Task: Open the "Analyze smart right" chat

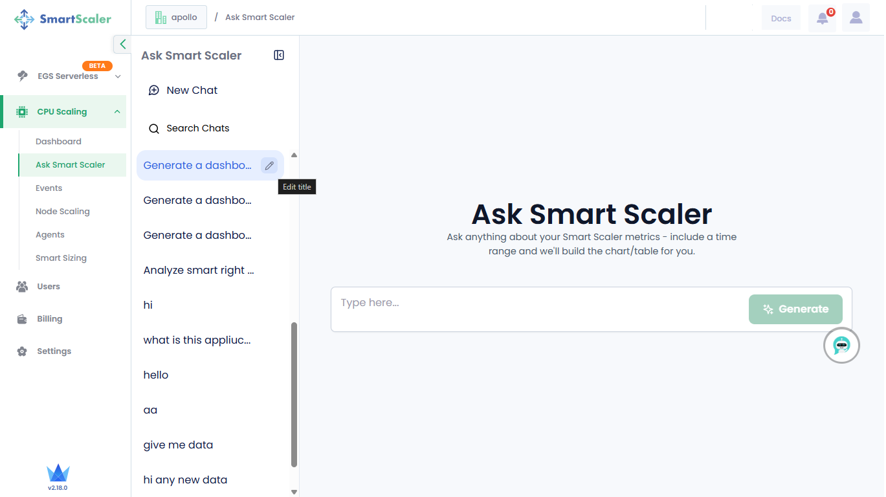Action: 199,271
